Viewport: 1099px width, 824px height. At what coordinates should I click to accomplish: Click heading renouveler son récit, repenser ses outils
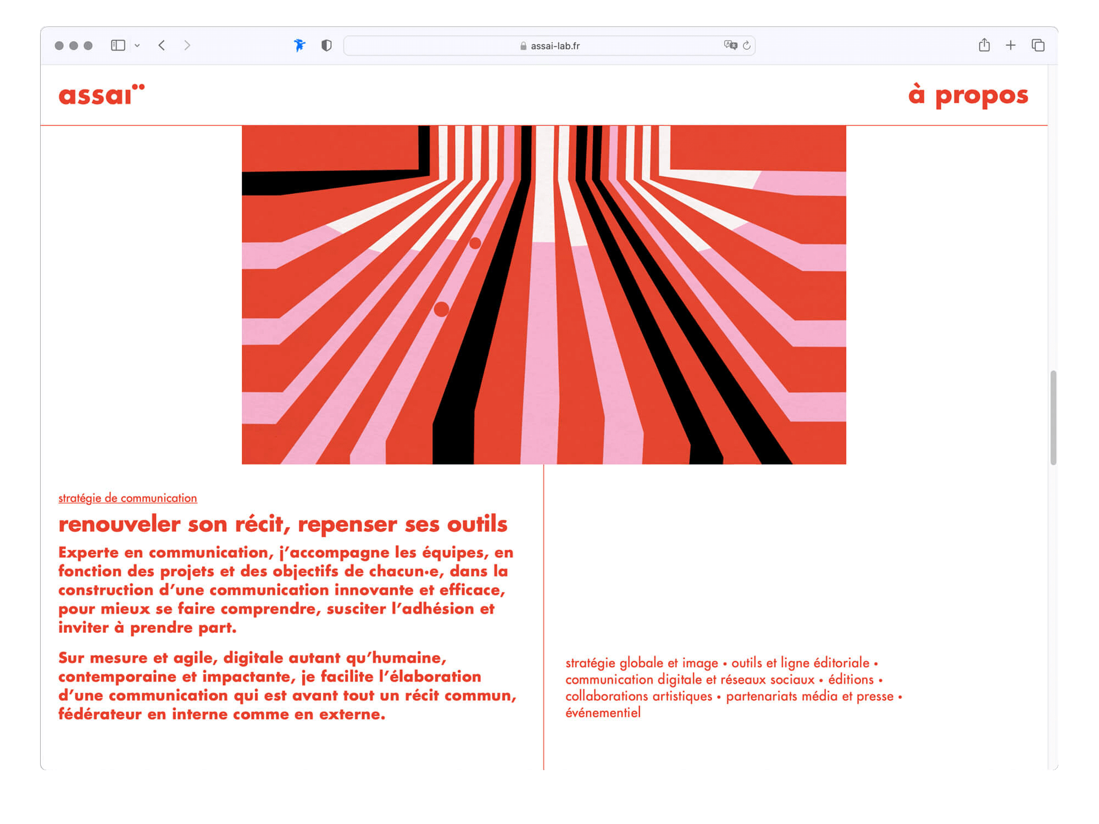click(x=283, y=524)
